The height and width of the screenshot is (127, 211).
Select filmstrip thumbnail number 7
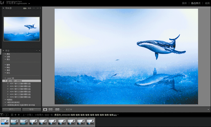62,122
